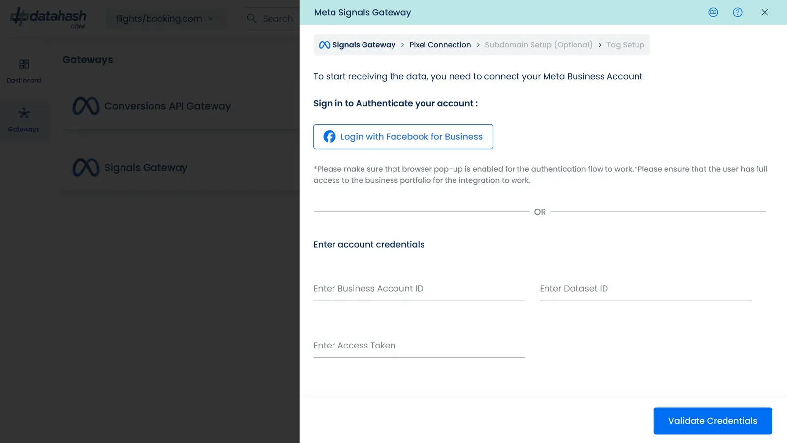Click the browser pop-up notice text
This screenshot has width=787, height=443.
click(x=540, y=175)
